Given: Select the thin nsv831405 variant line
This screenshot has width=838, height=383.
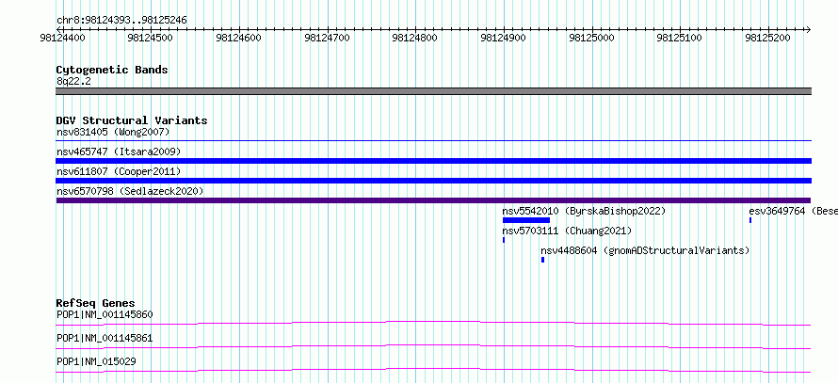Looking at the screenshot, I should click(433, 140).
